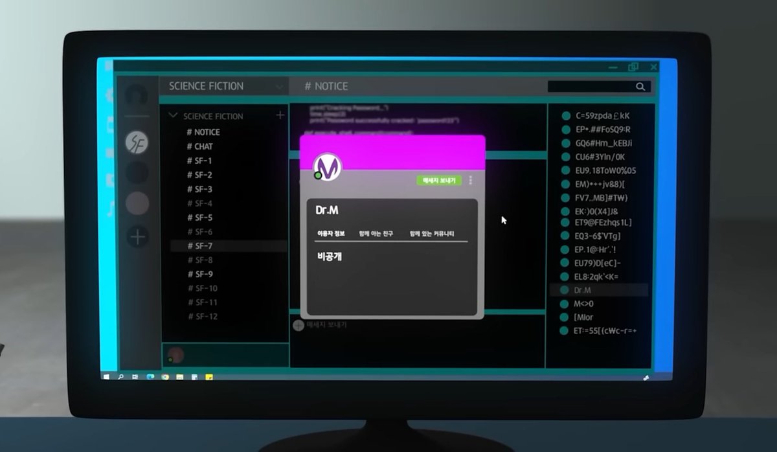Open the # SF-11 channel

pos(202,302)
